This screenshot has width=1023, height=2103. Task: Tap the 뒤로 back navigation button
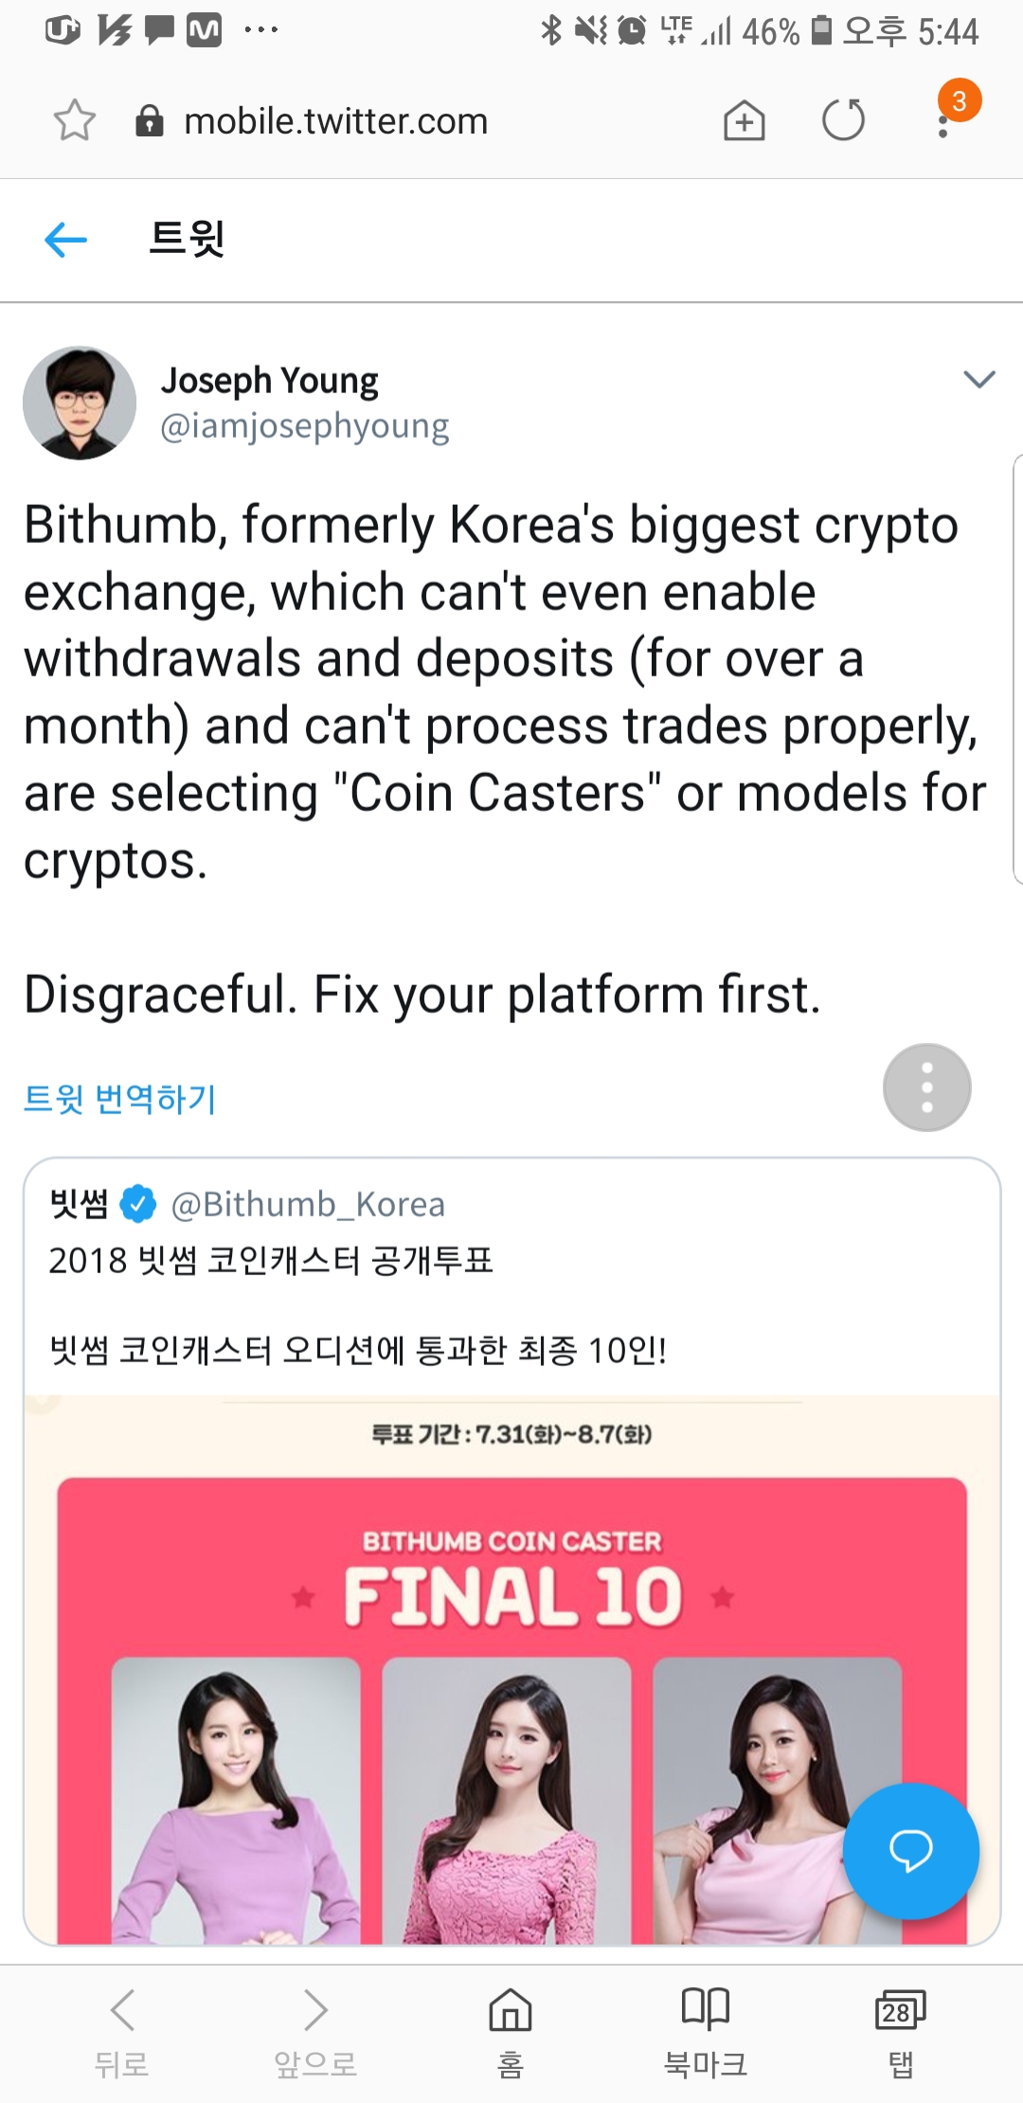tap(122, 2032)
